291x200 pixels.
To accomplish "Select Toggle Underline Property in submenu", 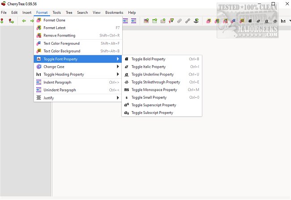I will pos(162,75).
